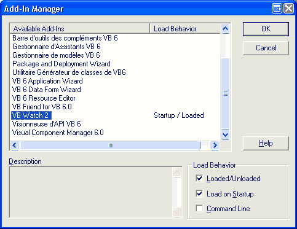Select VB 6 Resource Editor
The width and height of the screenshot is (297, 229).
click(x=44, y=98)
